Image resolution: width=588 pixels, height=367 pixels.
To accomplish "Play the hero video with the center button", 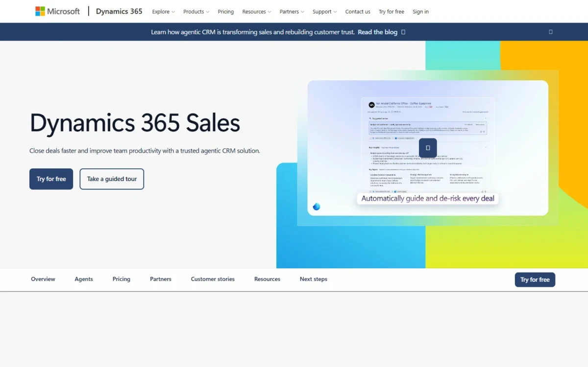I will [x=428, y=148].
